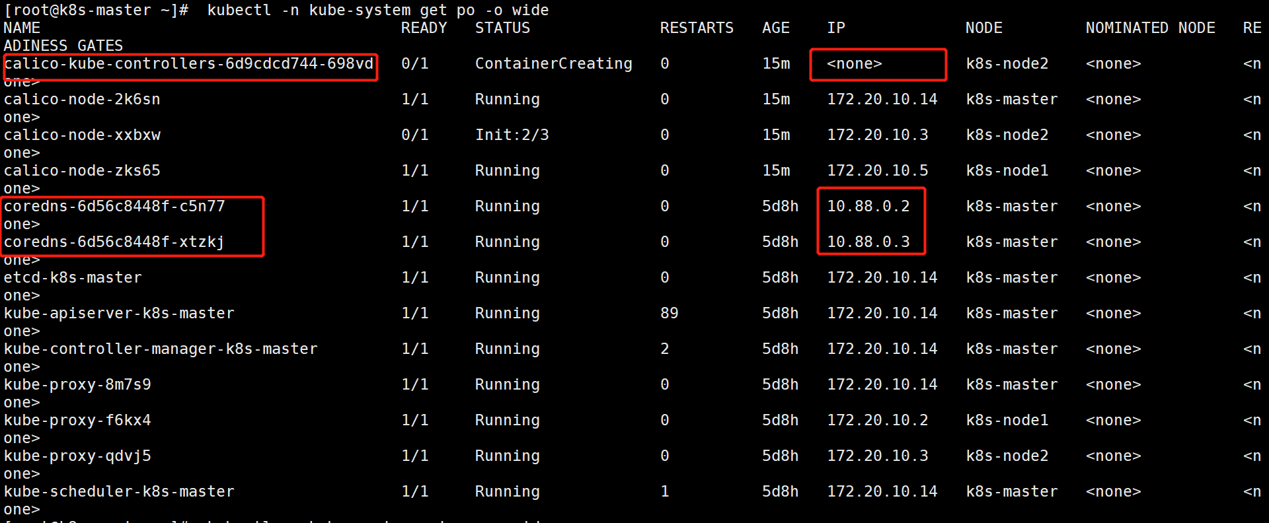
Task: Click pod name coredns-6d56c8448f-xtzkj
Action: pyautogui.click(x=114, y=242)
